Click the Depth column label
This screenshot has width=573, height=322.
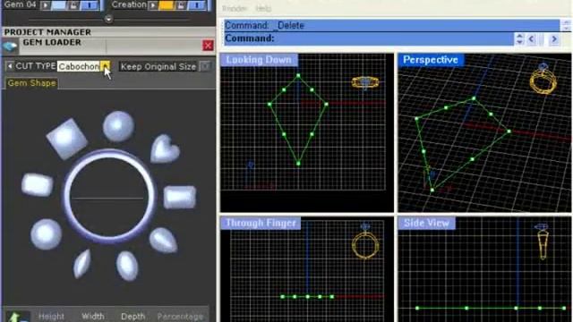click(133, 317)
